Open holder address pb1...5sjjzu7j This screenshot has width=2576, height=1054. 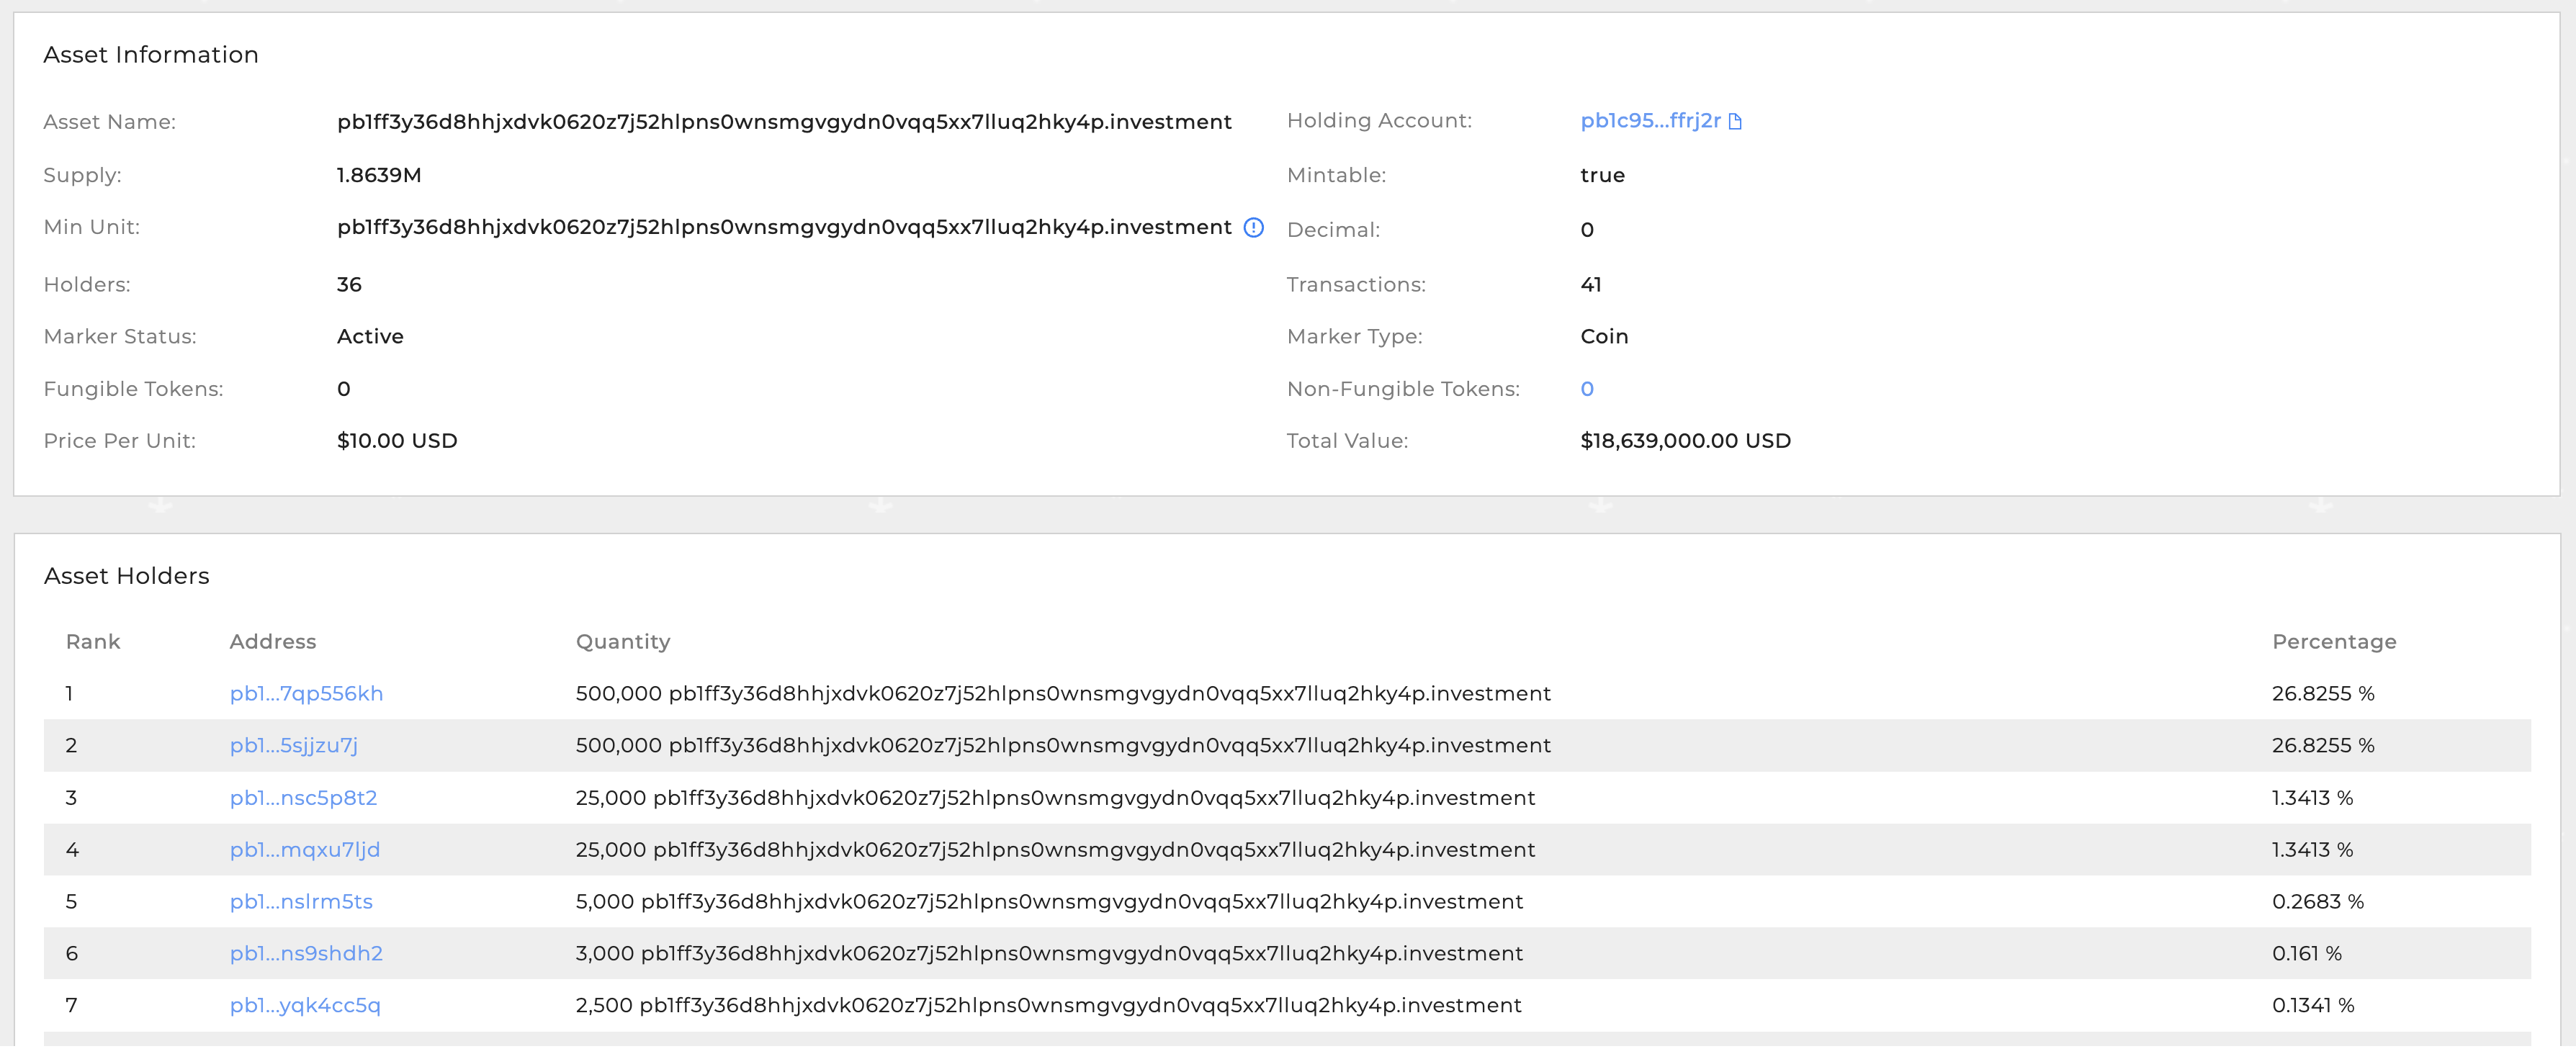click(x=293, y=745)
